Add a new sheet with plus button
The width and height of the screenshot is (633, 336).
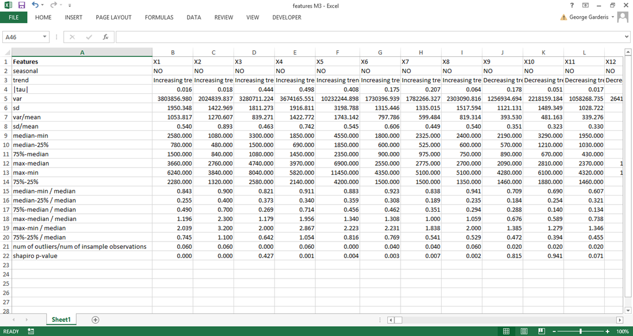[x=95, y=319]
